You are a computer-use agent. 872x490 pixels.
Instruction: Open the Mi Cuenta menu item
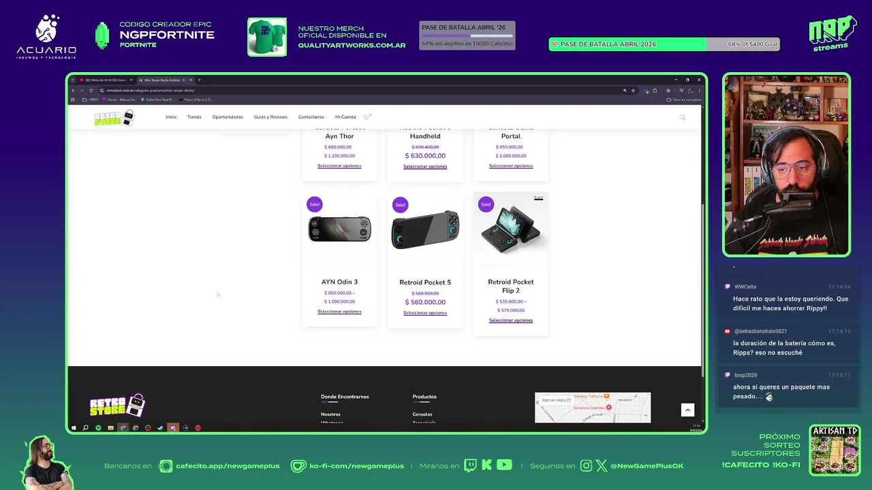tap(345, 117)
